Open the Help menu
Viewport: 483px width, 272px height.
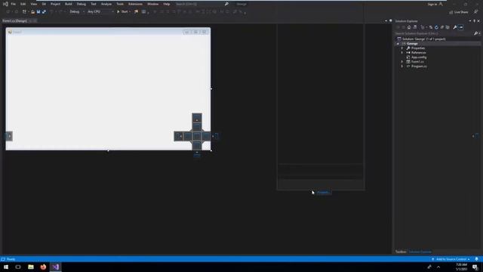(167, 4)
